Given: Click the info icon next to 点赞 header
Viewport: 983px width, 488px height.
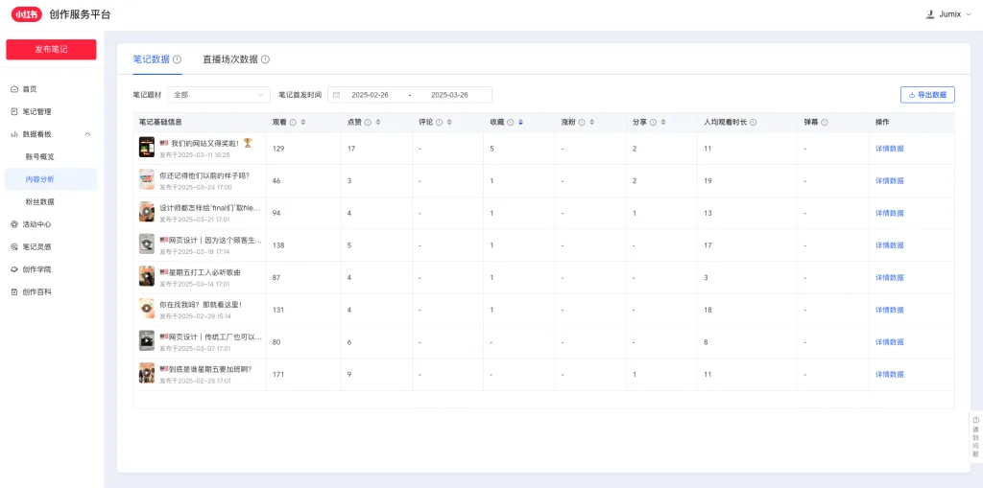Looking at the screenshot, I should point(368,122).
